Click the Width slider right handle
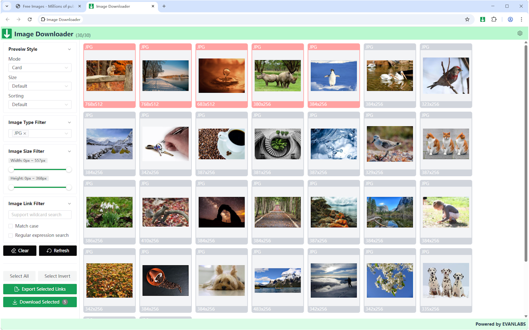Viewport: 529px width, 330px height. (69, 170)
